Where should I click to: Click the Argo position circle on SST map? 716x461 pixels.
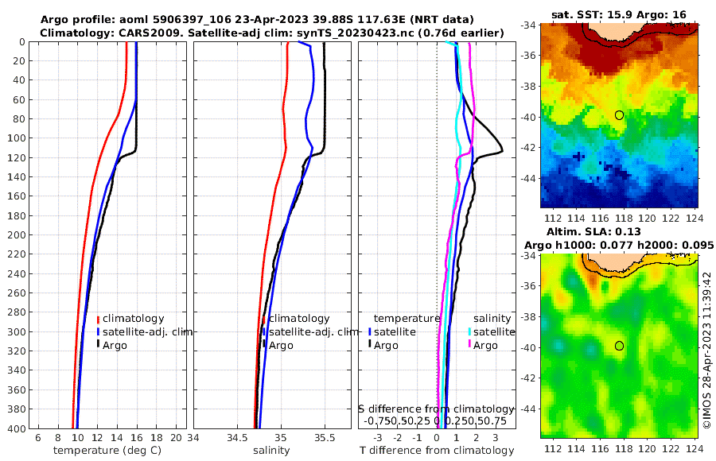point(619,115)
